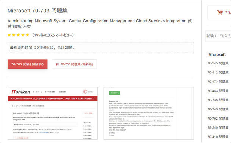Select the Microsoft 70-703 問題集 heading
231x143 pixels.
coord(37,11)
